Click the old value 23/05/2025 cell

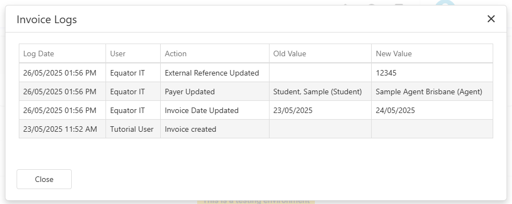320,110
